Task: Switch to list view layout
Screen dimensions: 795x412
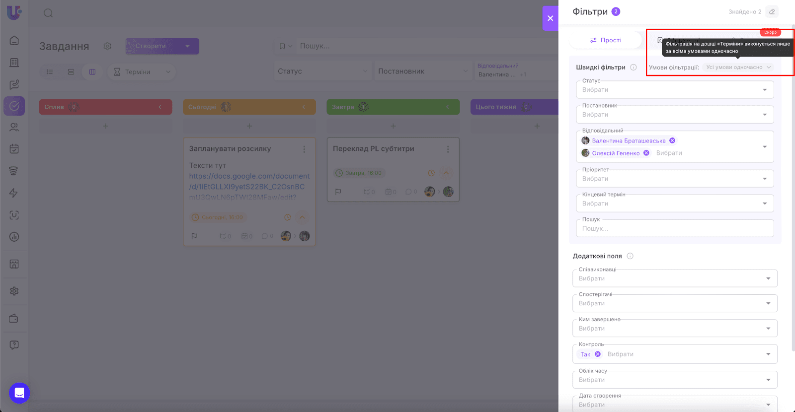Action: point(50,72)
